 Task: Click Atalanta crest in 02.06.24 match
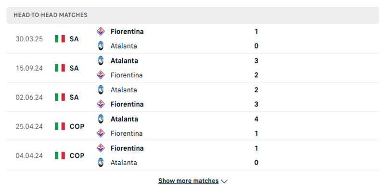point(101,90)
